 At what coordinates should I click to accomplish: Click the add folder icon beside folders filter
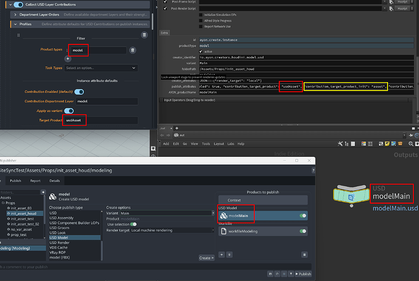(x=43, y=192)
